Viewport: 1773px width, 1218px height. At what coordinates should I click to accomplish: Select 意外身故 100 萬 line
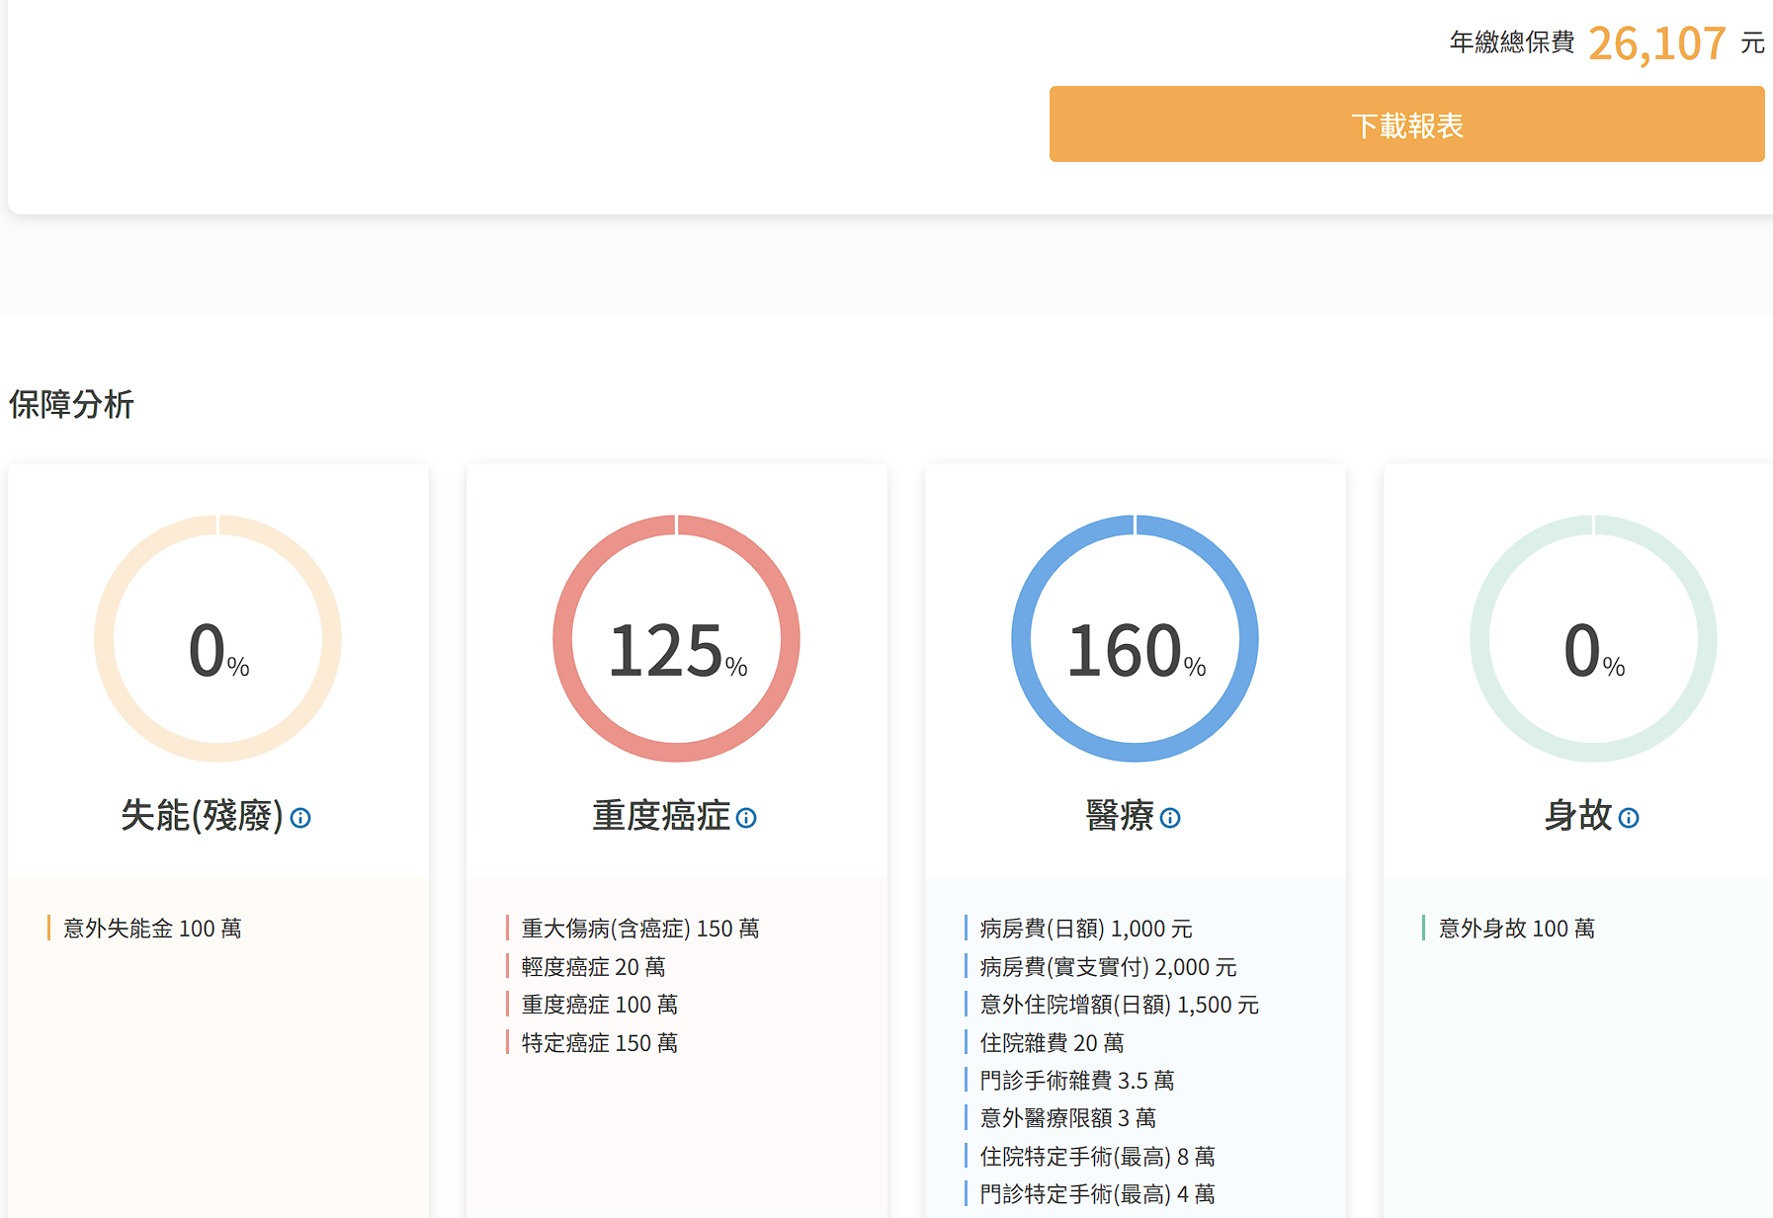point(1517,929)
